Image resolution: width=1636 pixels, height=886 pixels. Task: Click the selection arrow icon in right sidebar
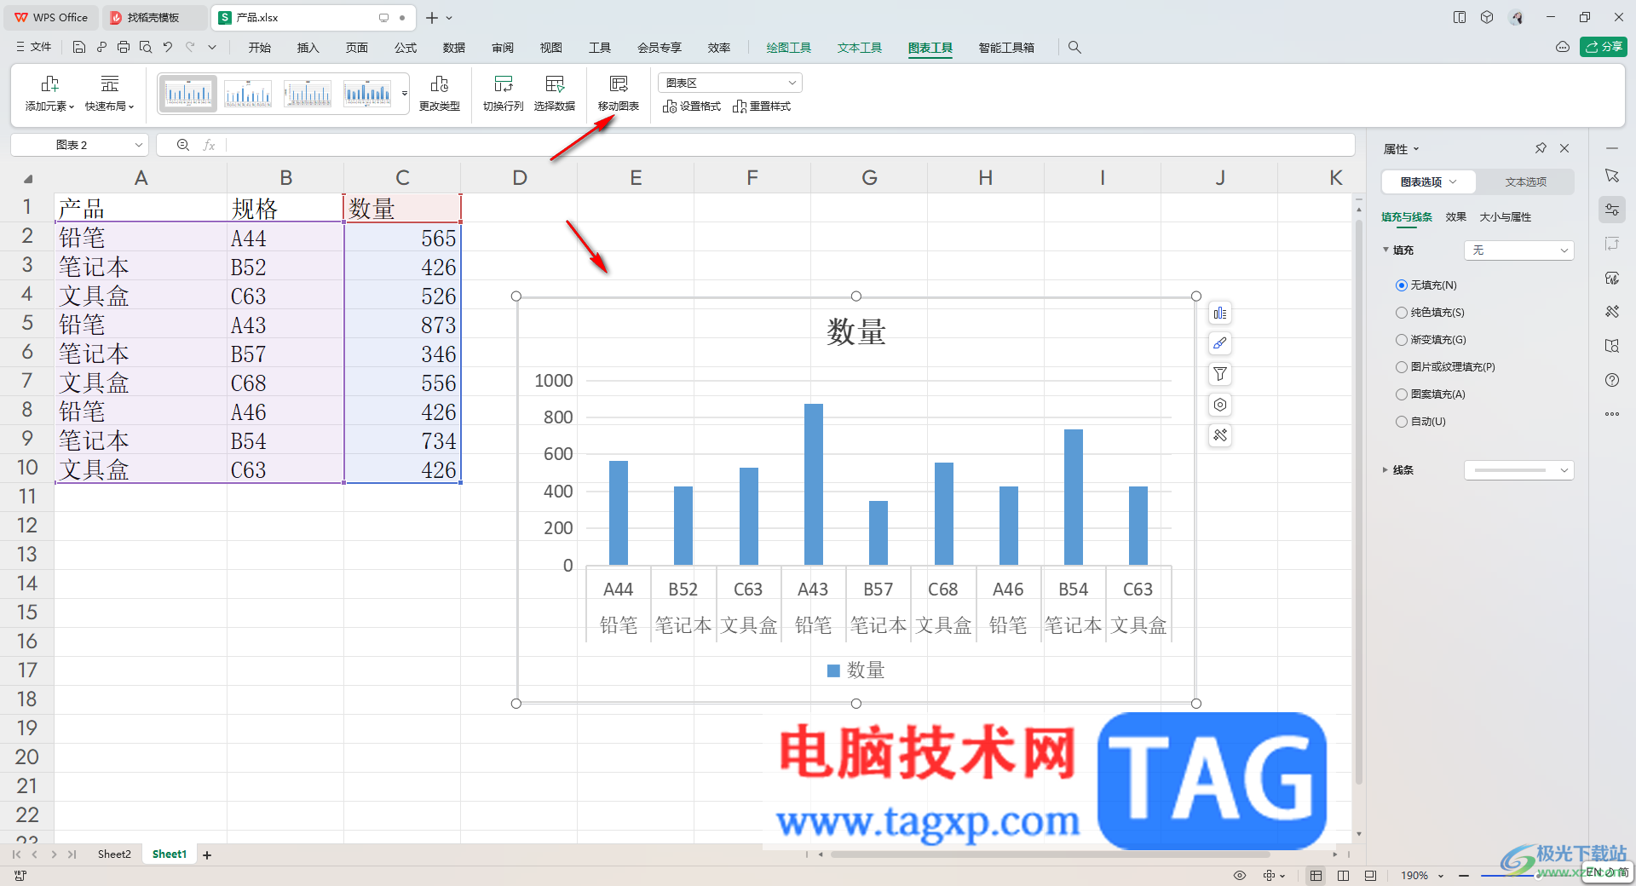(x=1612, y=175)
